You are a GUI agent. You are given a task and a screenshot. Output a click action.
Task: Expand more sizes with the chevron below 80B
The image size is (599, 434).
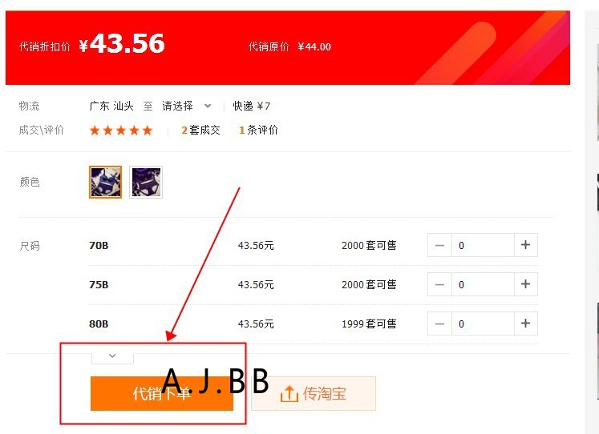(x=112, y=356)
